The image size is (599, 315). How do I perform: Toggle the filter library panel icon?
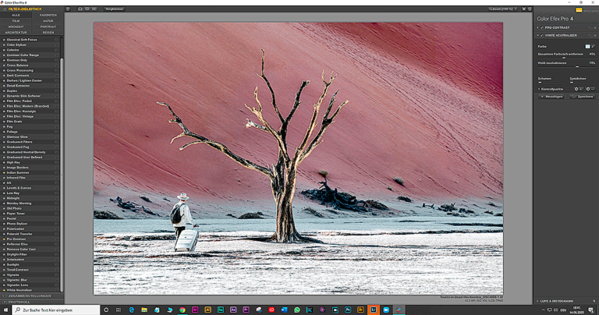[69, 9]
